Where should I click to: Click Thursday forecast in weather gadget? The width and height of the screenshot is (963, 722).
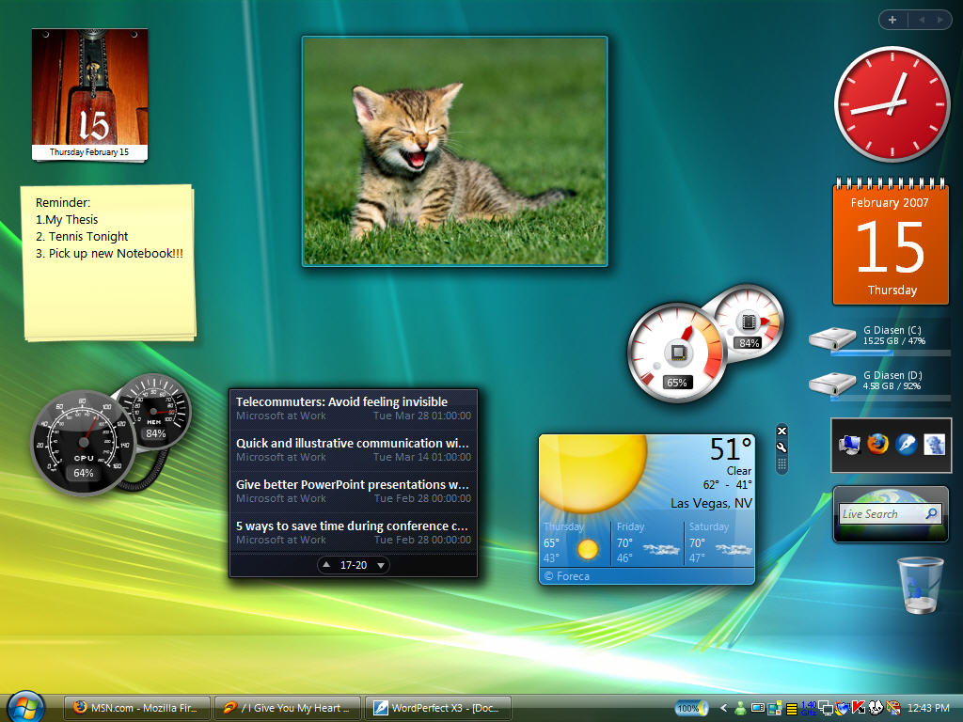point(575,542)
